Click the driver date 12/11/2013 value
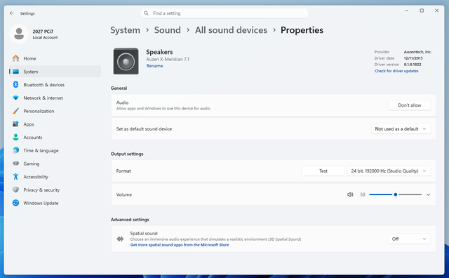This screenshot has width=449, height=278. pos(413,58)
